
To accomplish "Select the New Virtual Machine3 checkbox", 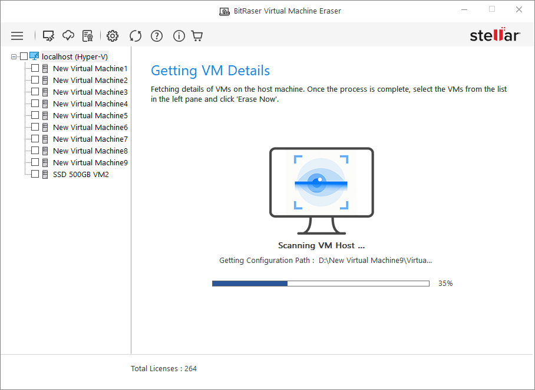I will [x=35, y=92].
